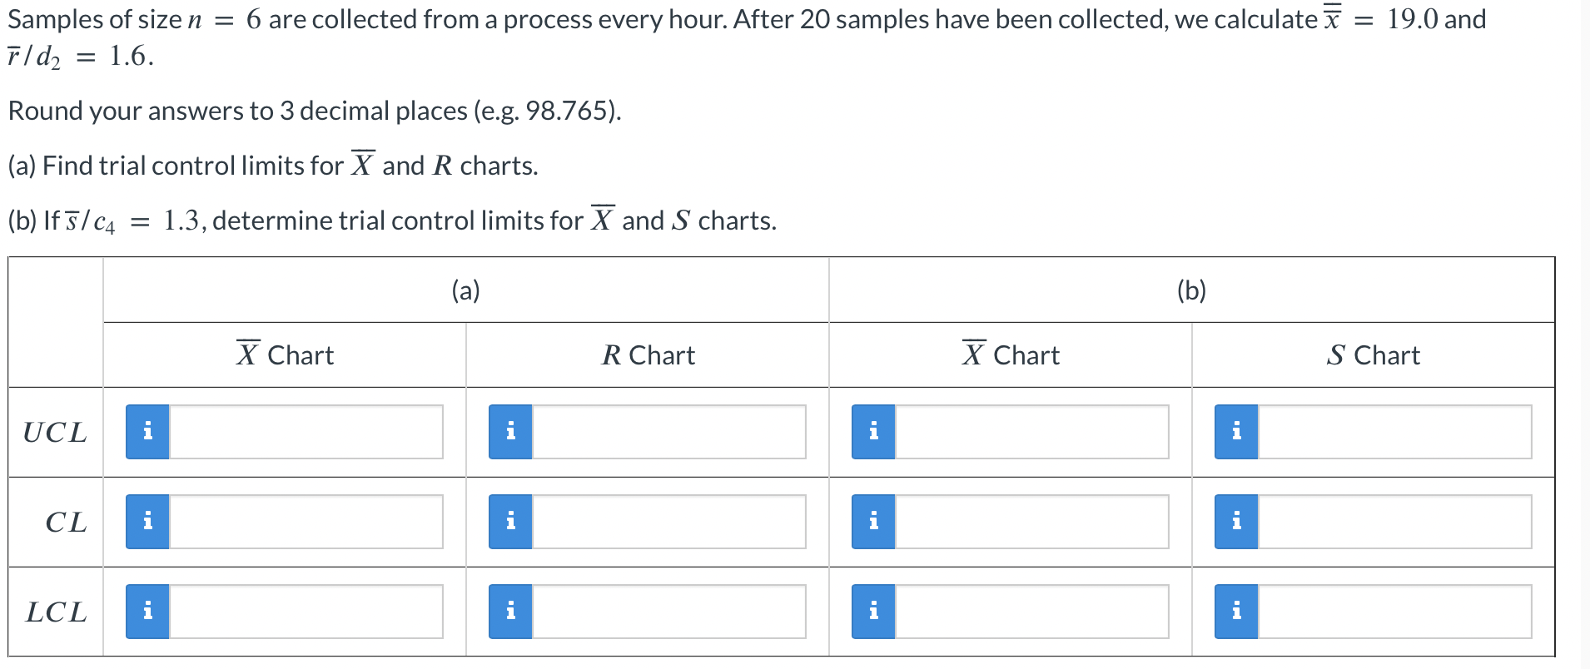This screenshot has width=1590, height=669.
Task: Click the info icon for LCL R chart
Action: pyautogui.click(x=510, y=612)
